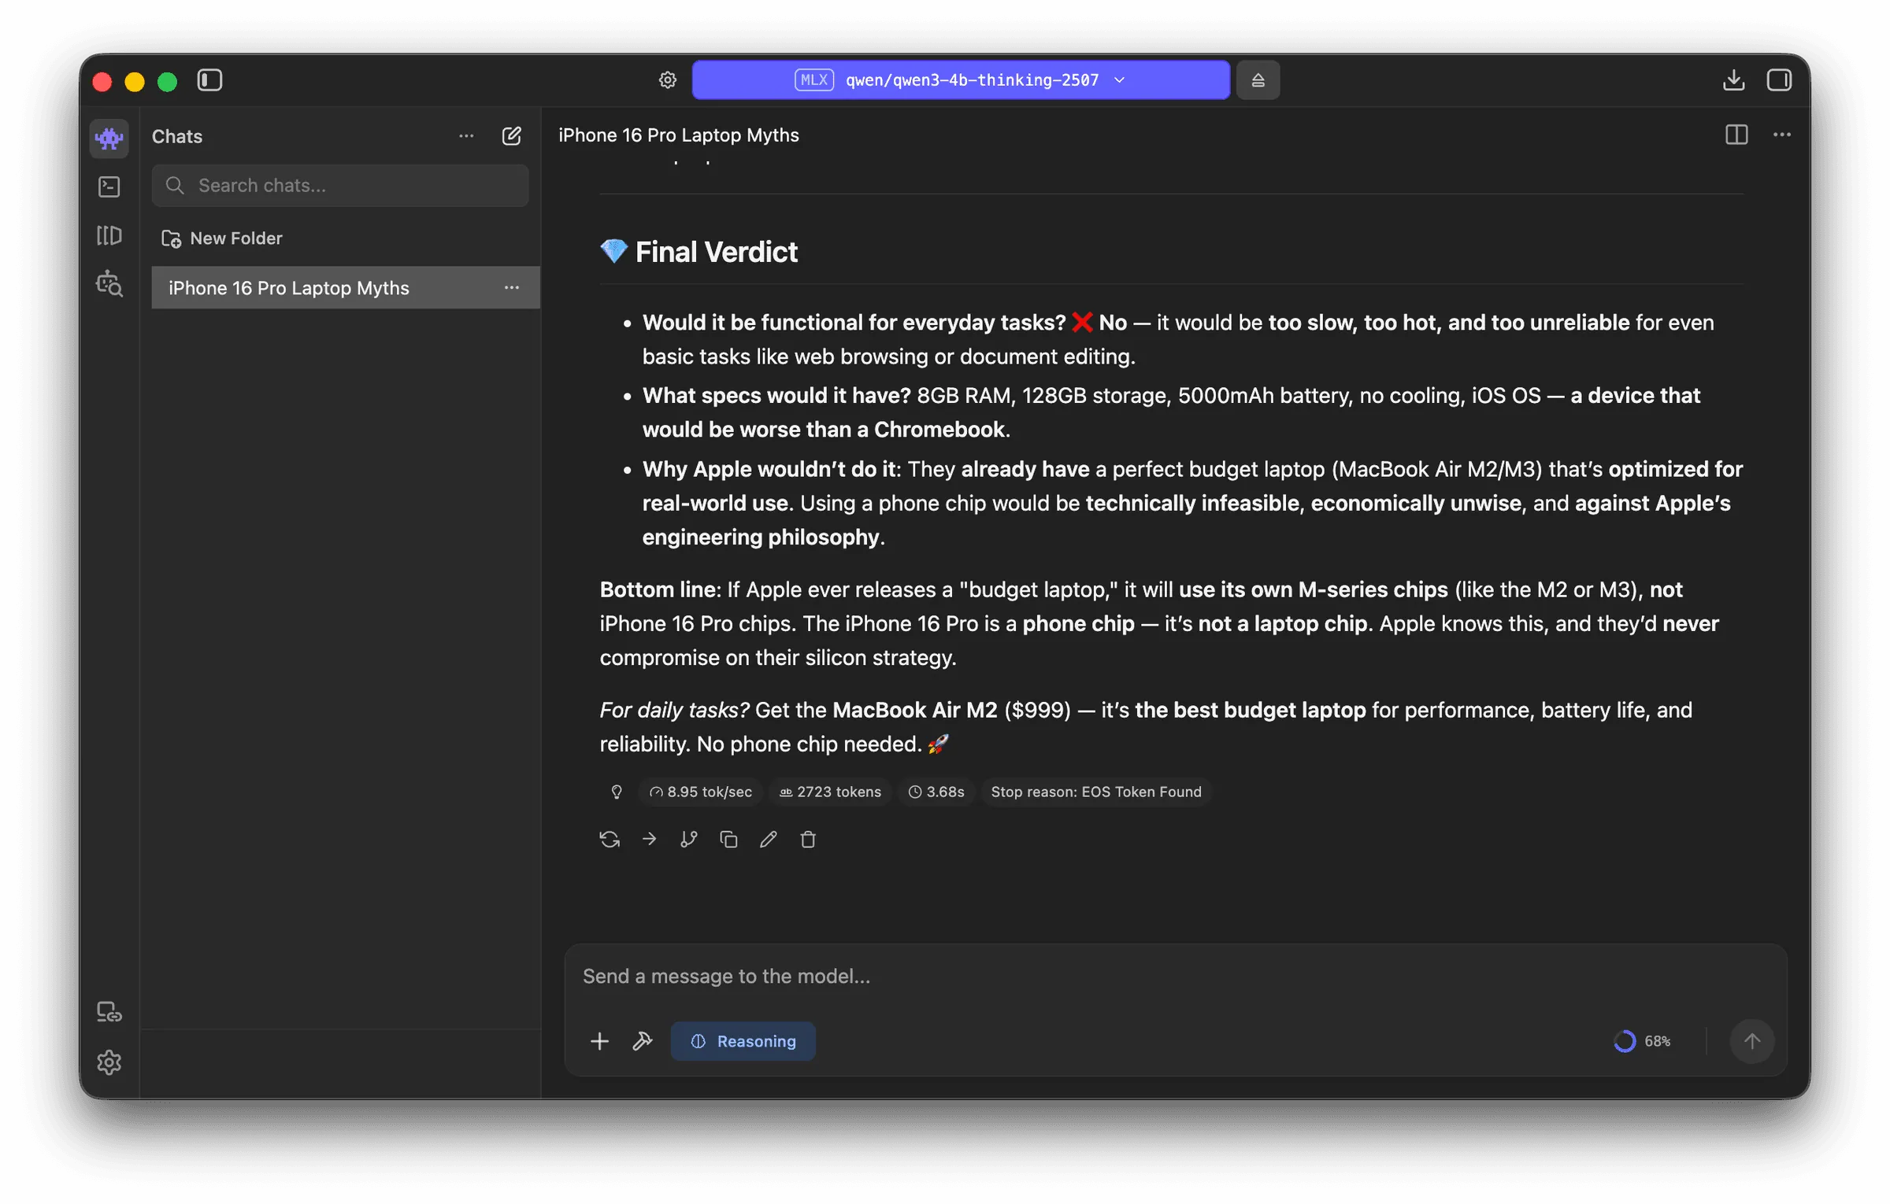Open the options menu on the iPhone 16 Pro chat item

coord(512,288)
